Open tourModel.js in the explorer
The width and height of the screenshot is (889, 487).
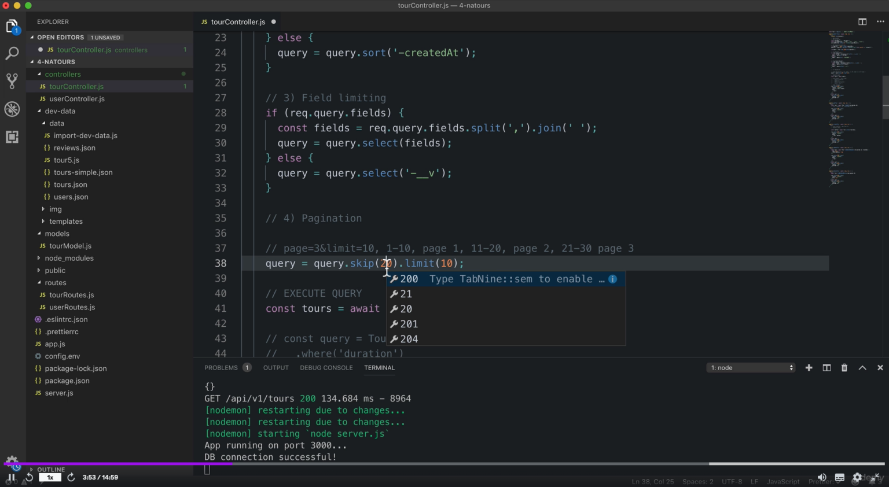[70, 246]
